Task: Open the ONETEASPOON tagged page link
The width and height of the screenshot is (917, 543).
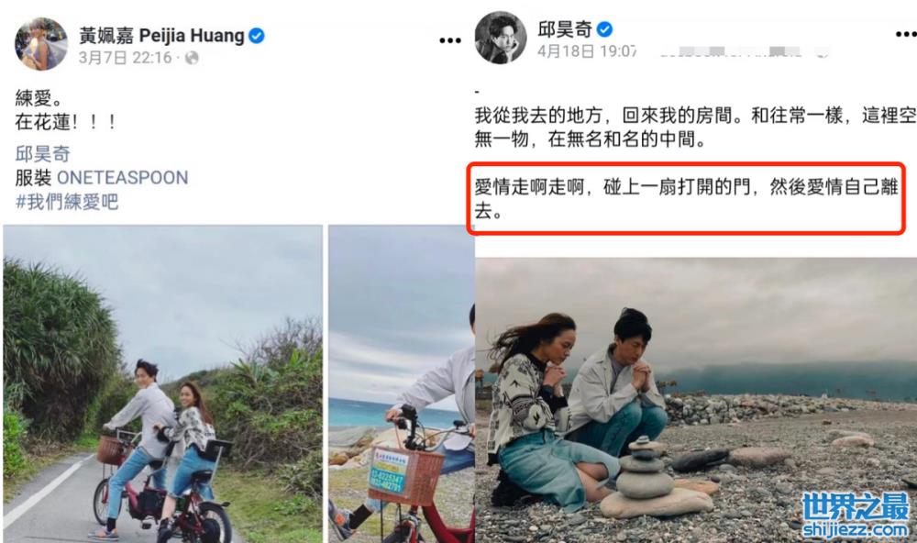Action: (x=122, y=177)
